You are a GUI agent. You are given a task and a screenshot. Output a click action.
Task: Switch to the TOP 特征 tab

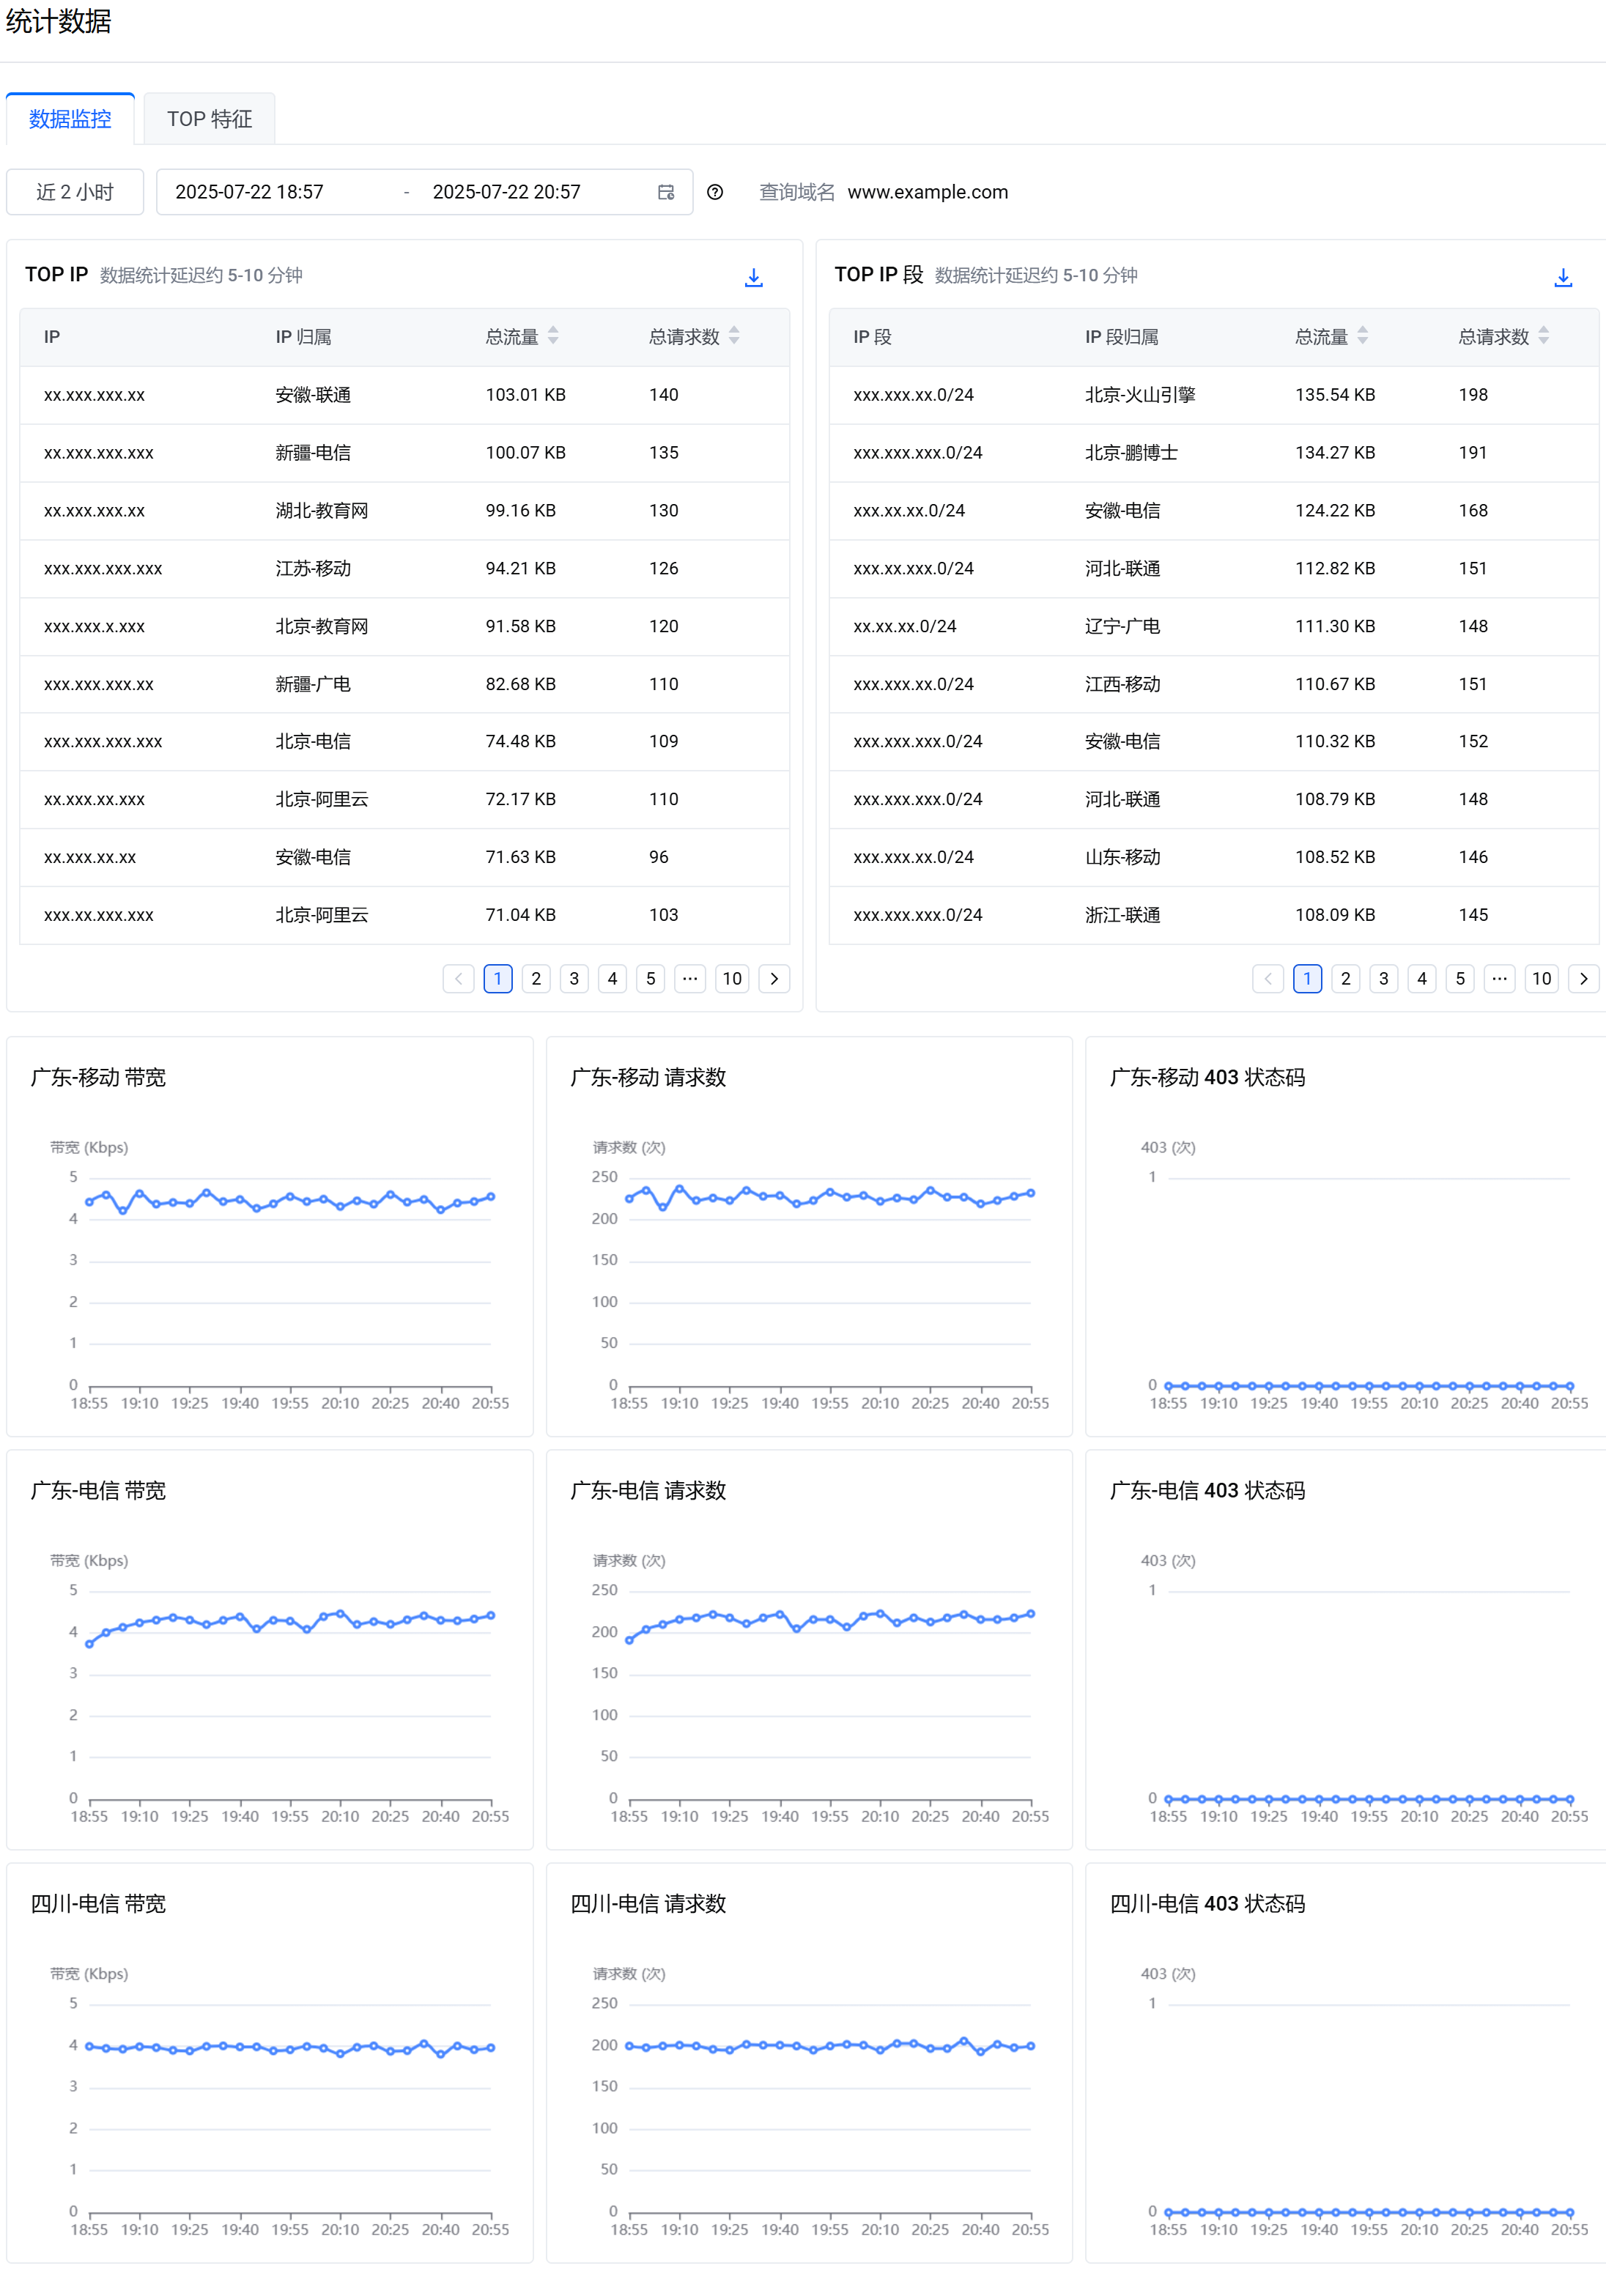pyautogui.click(x=209, y=119)
